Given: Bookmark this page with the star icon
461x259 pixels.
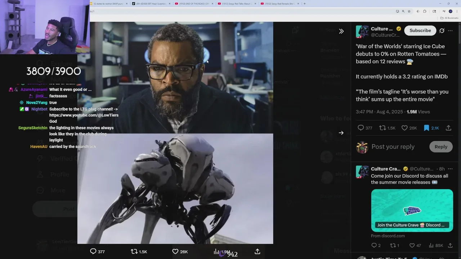Looking at the screenshot, I should tap(409, 12).
